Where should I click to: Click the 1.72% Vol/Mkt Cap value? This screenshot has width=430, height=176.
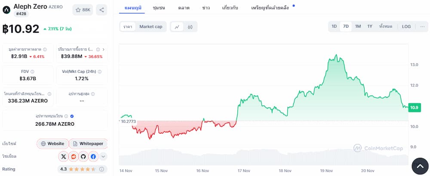coord(82,79)
